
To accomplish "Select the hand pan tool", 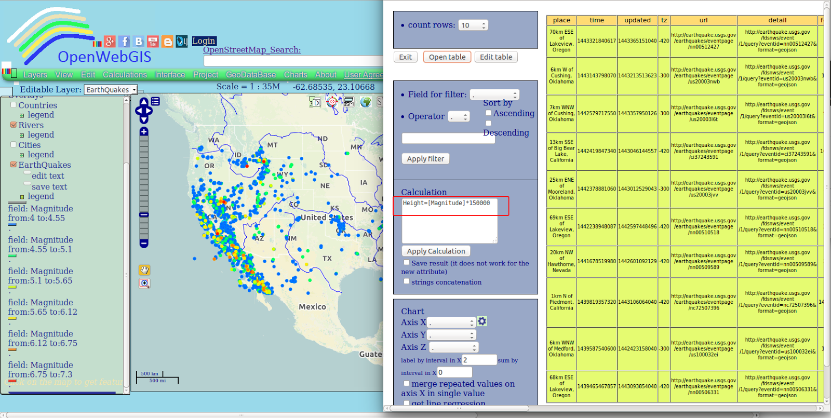I will [144, 270].
